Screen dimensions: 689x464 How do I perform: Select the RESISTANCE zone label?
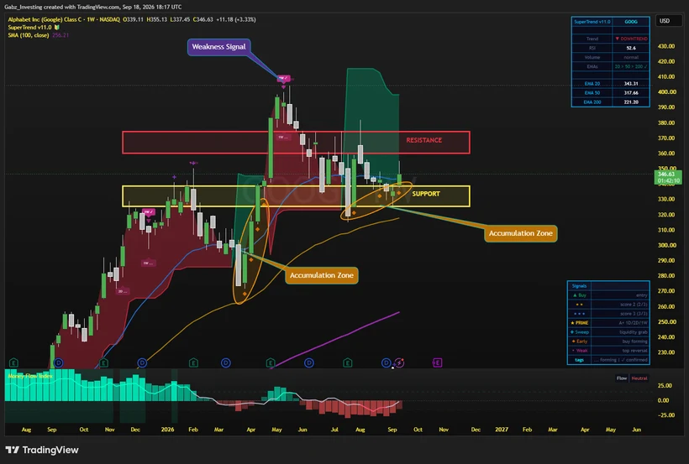click(424, 140)
